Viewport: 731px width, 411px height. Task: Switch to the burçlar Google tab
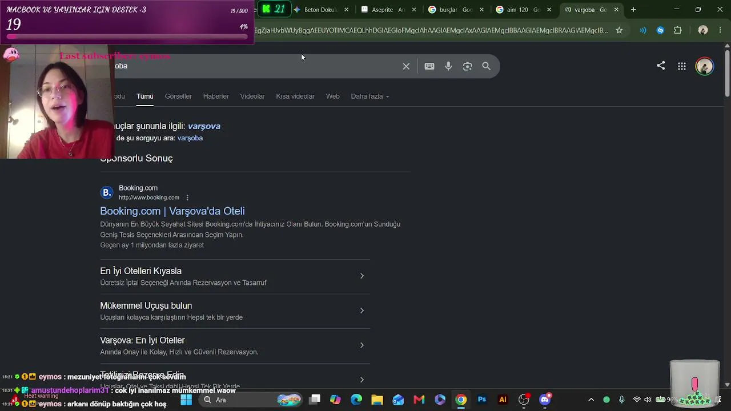tap(455, 10)
